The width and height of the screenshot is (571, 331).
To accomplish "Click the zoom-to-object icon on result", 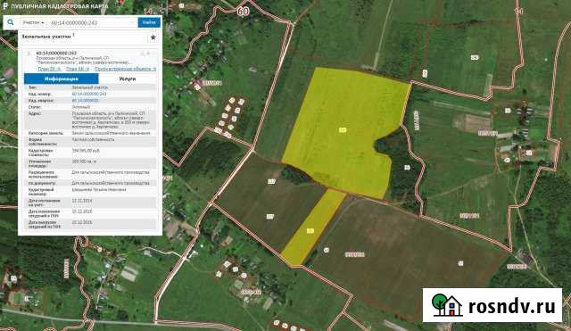I will [x=143, y=54].
